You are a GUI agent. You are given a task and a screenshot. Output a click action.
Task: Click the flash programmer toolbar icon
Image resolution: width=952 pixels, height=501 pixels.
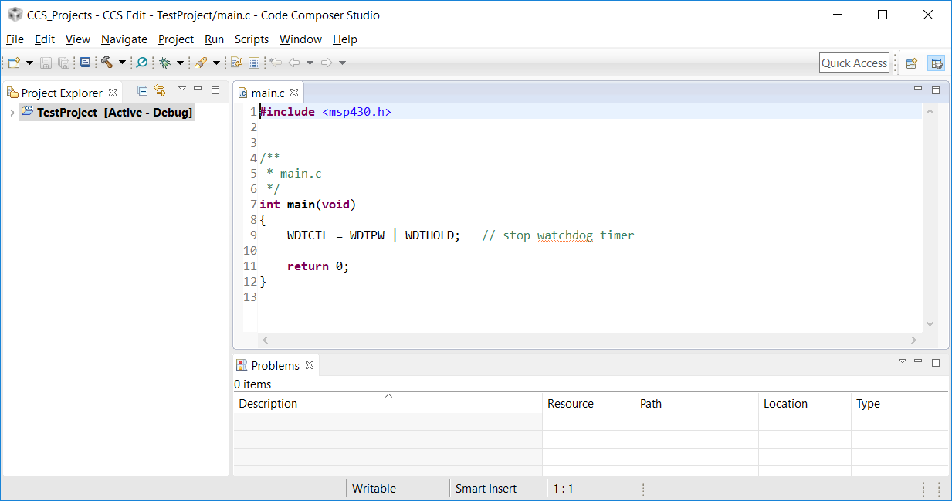pyautogui.click(x=202, y=63)
